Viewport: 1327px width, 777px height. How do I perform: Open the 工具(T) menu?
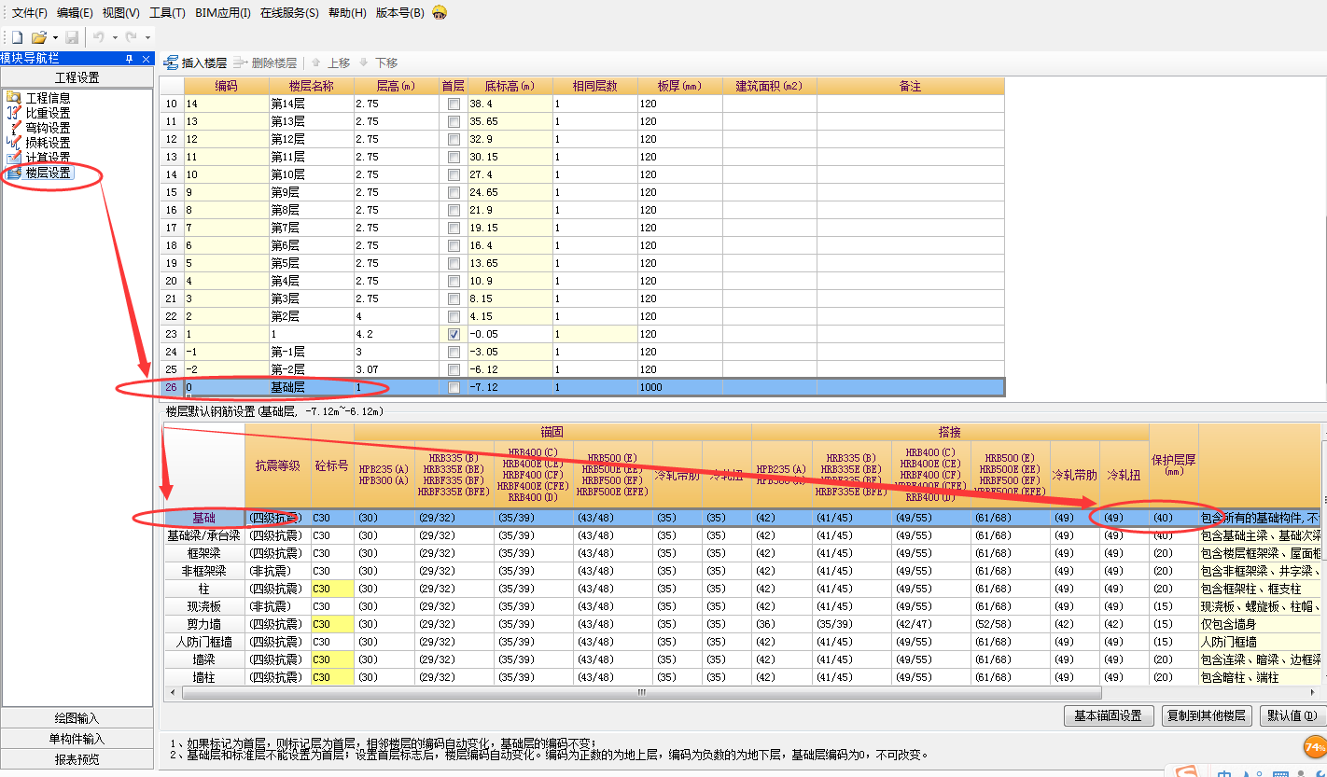pyautogui.click(x=167, y=13)
